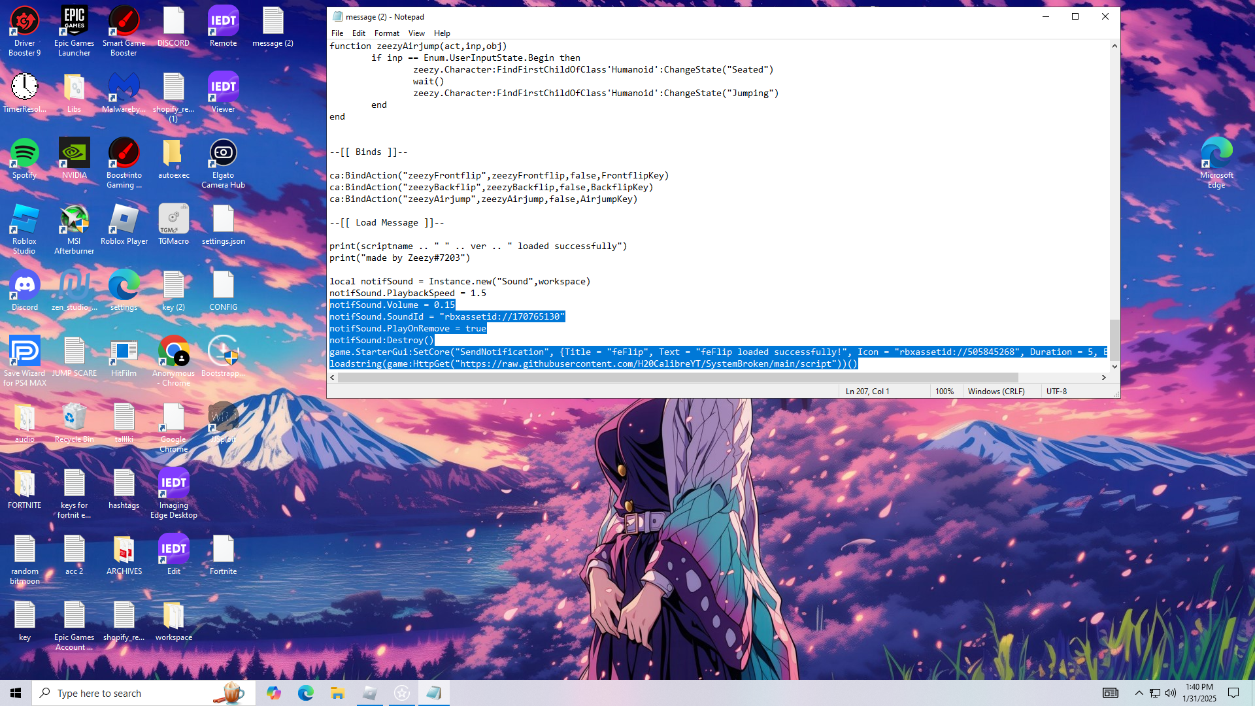Screen dimensions: 1255x706
Task: Select the Spotify desktop icon
Action: point(25,158)
